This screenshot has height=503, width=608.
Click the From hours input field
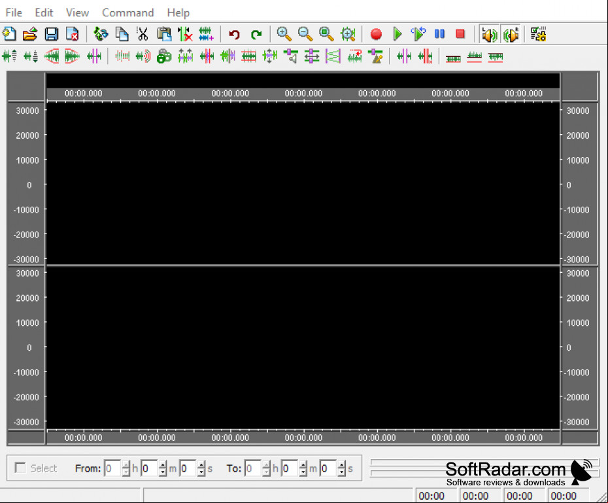tap(113, 468)
